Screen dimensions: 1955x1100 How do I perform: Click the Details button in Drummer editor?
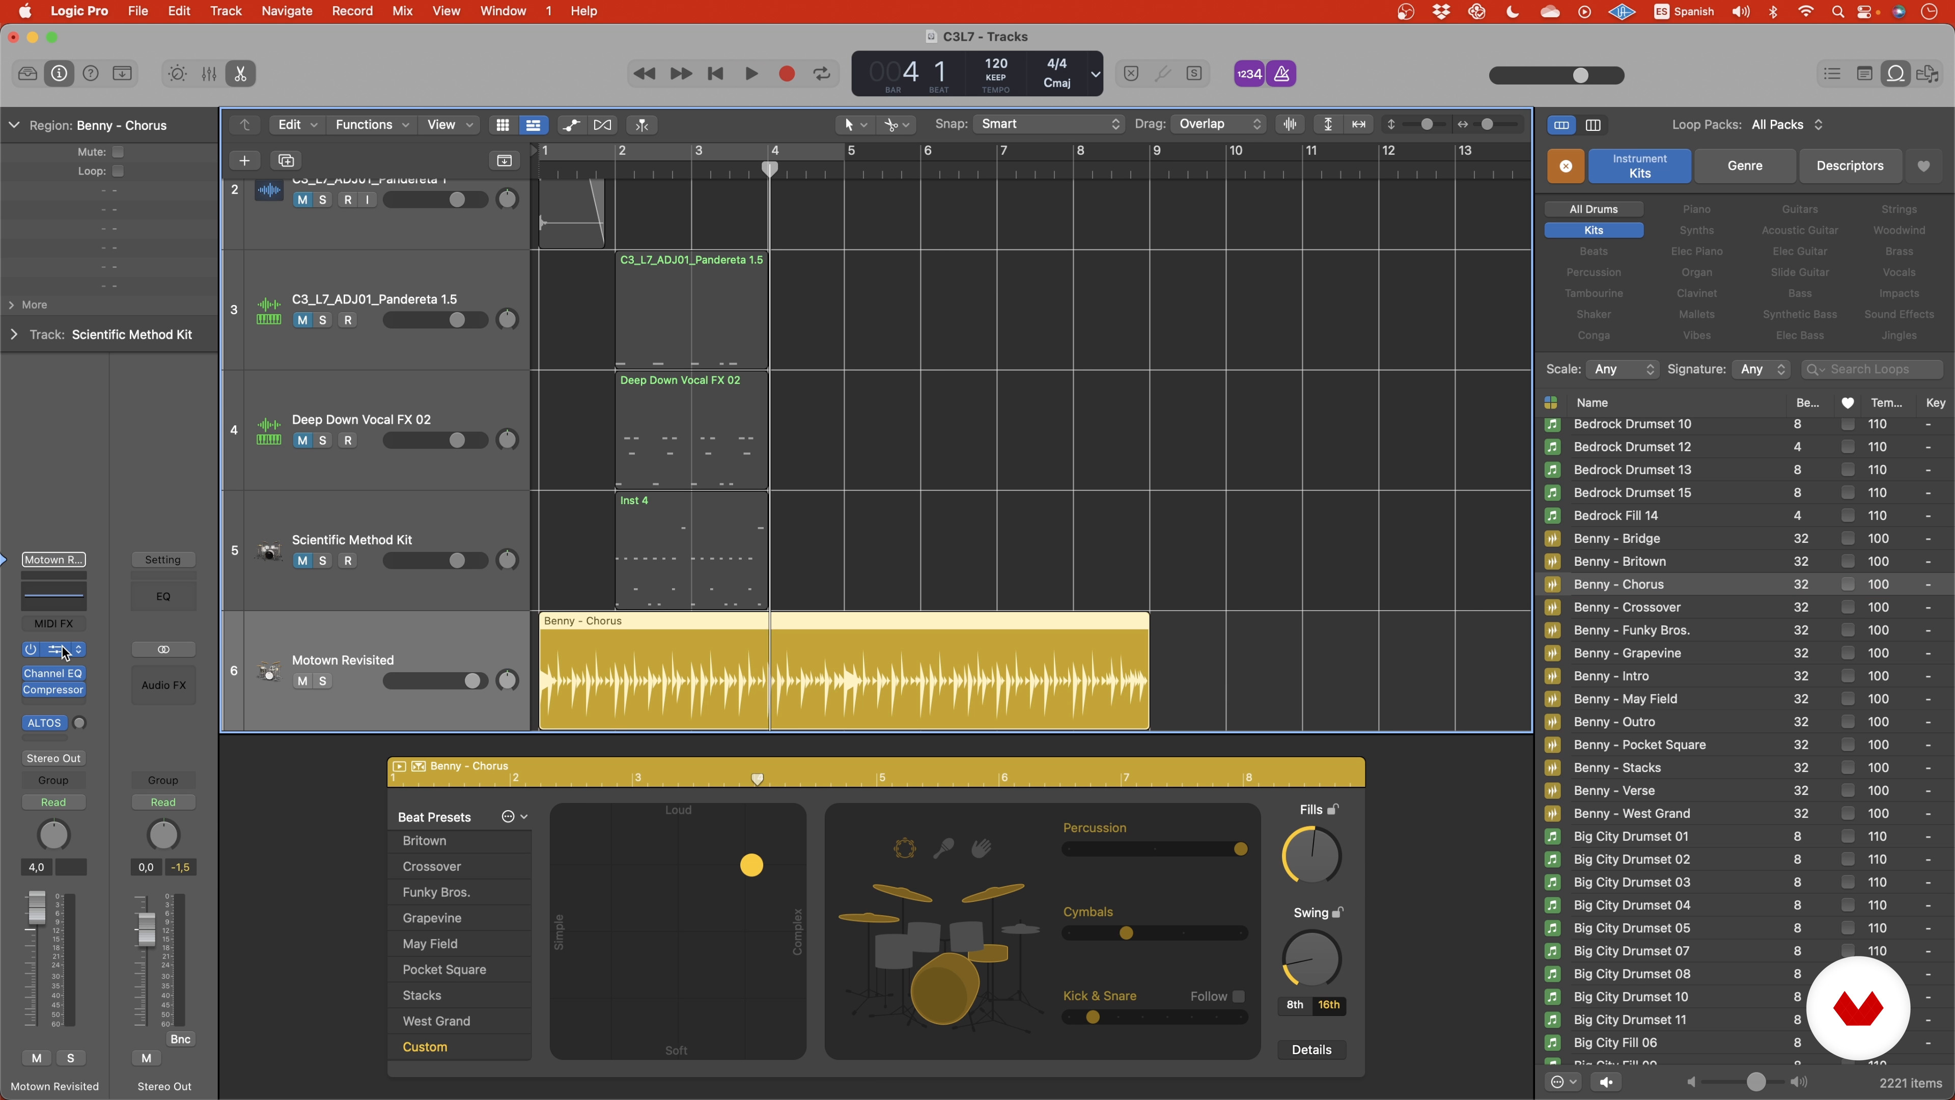coord(1311,1049)
